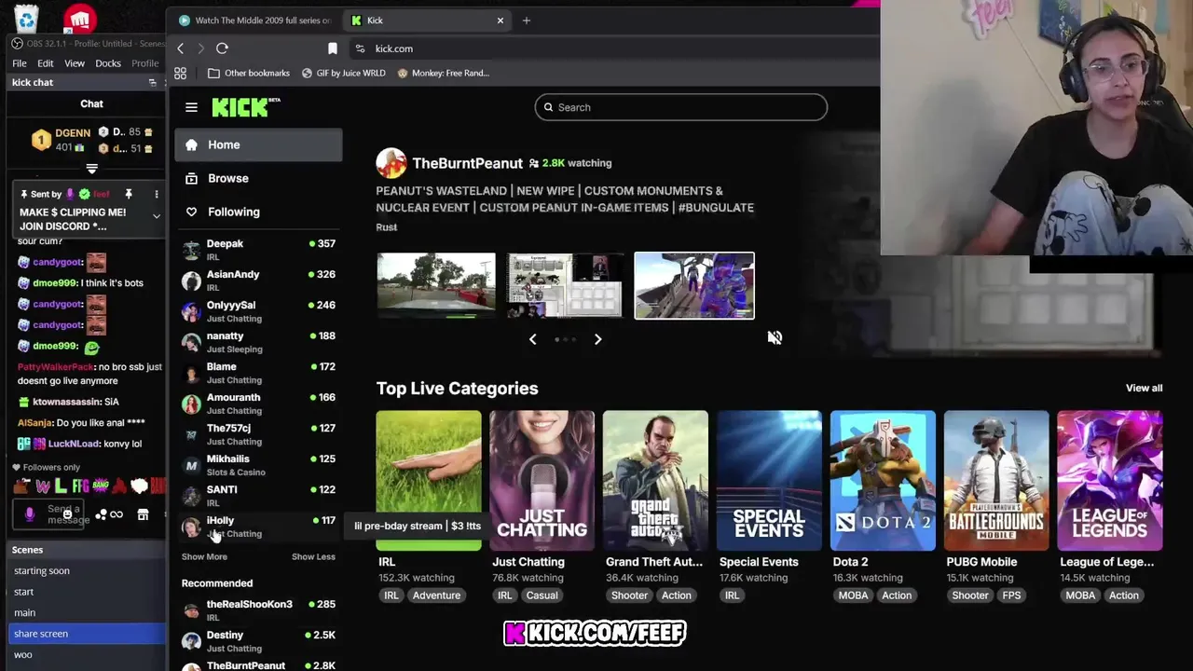Open site information icon in address bar
The width and height of the screenshot is (1193, 671).
coord(360,48)
